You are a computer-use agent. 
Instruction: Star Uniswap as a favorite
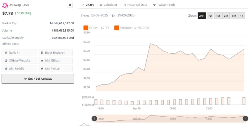click(70, 5)
